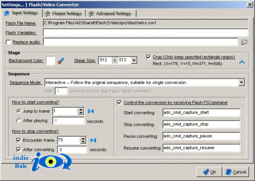Toggle Control conversion by FSCommand checkbox
Screen dimensions: 255x181
[x=119, y=103]
